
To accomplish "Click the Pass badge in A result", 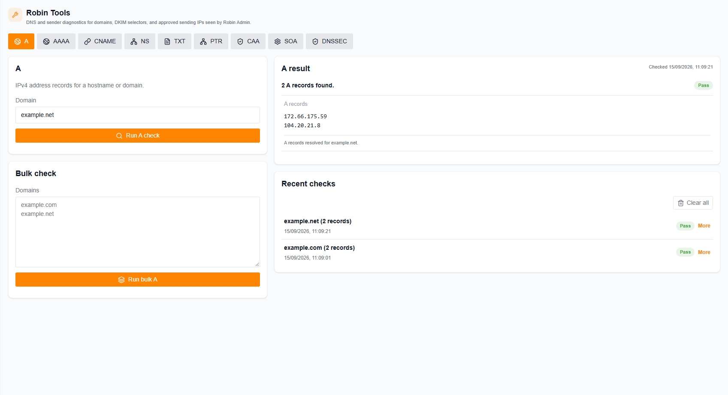I will tap(704, 85).
